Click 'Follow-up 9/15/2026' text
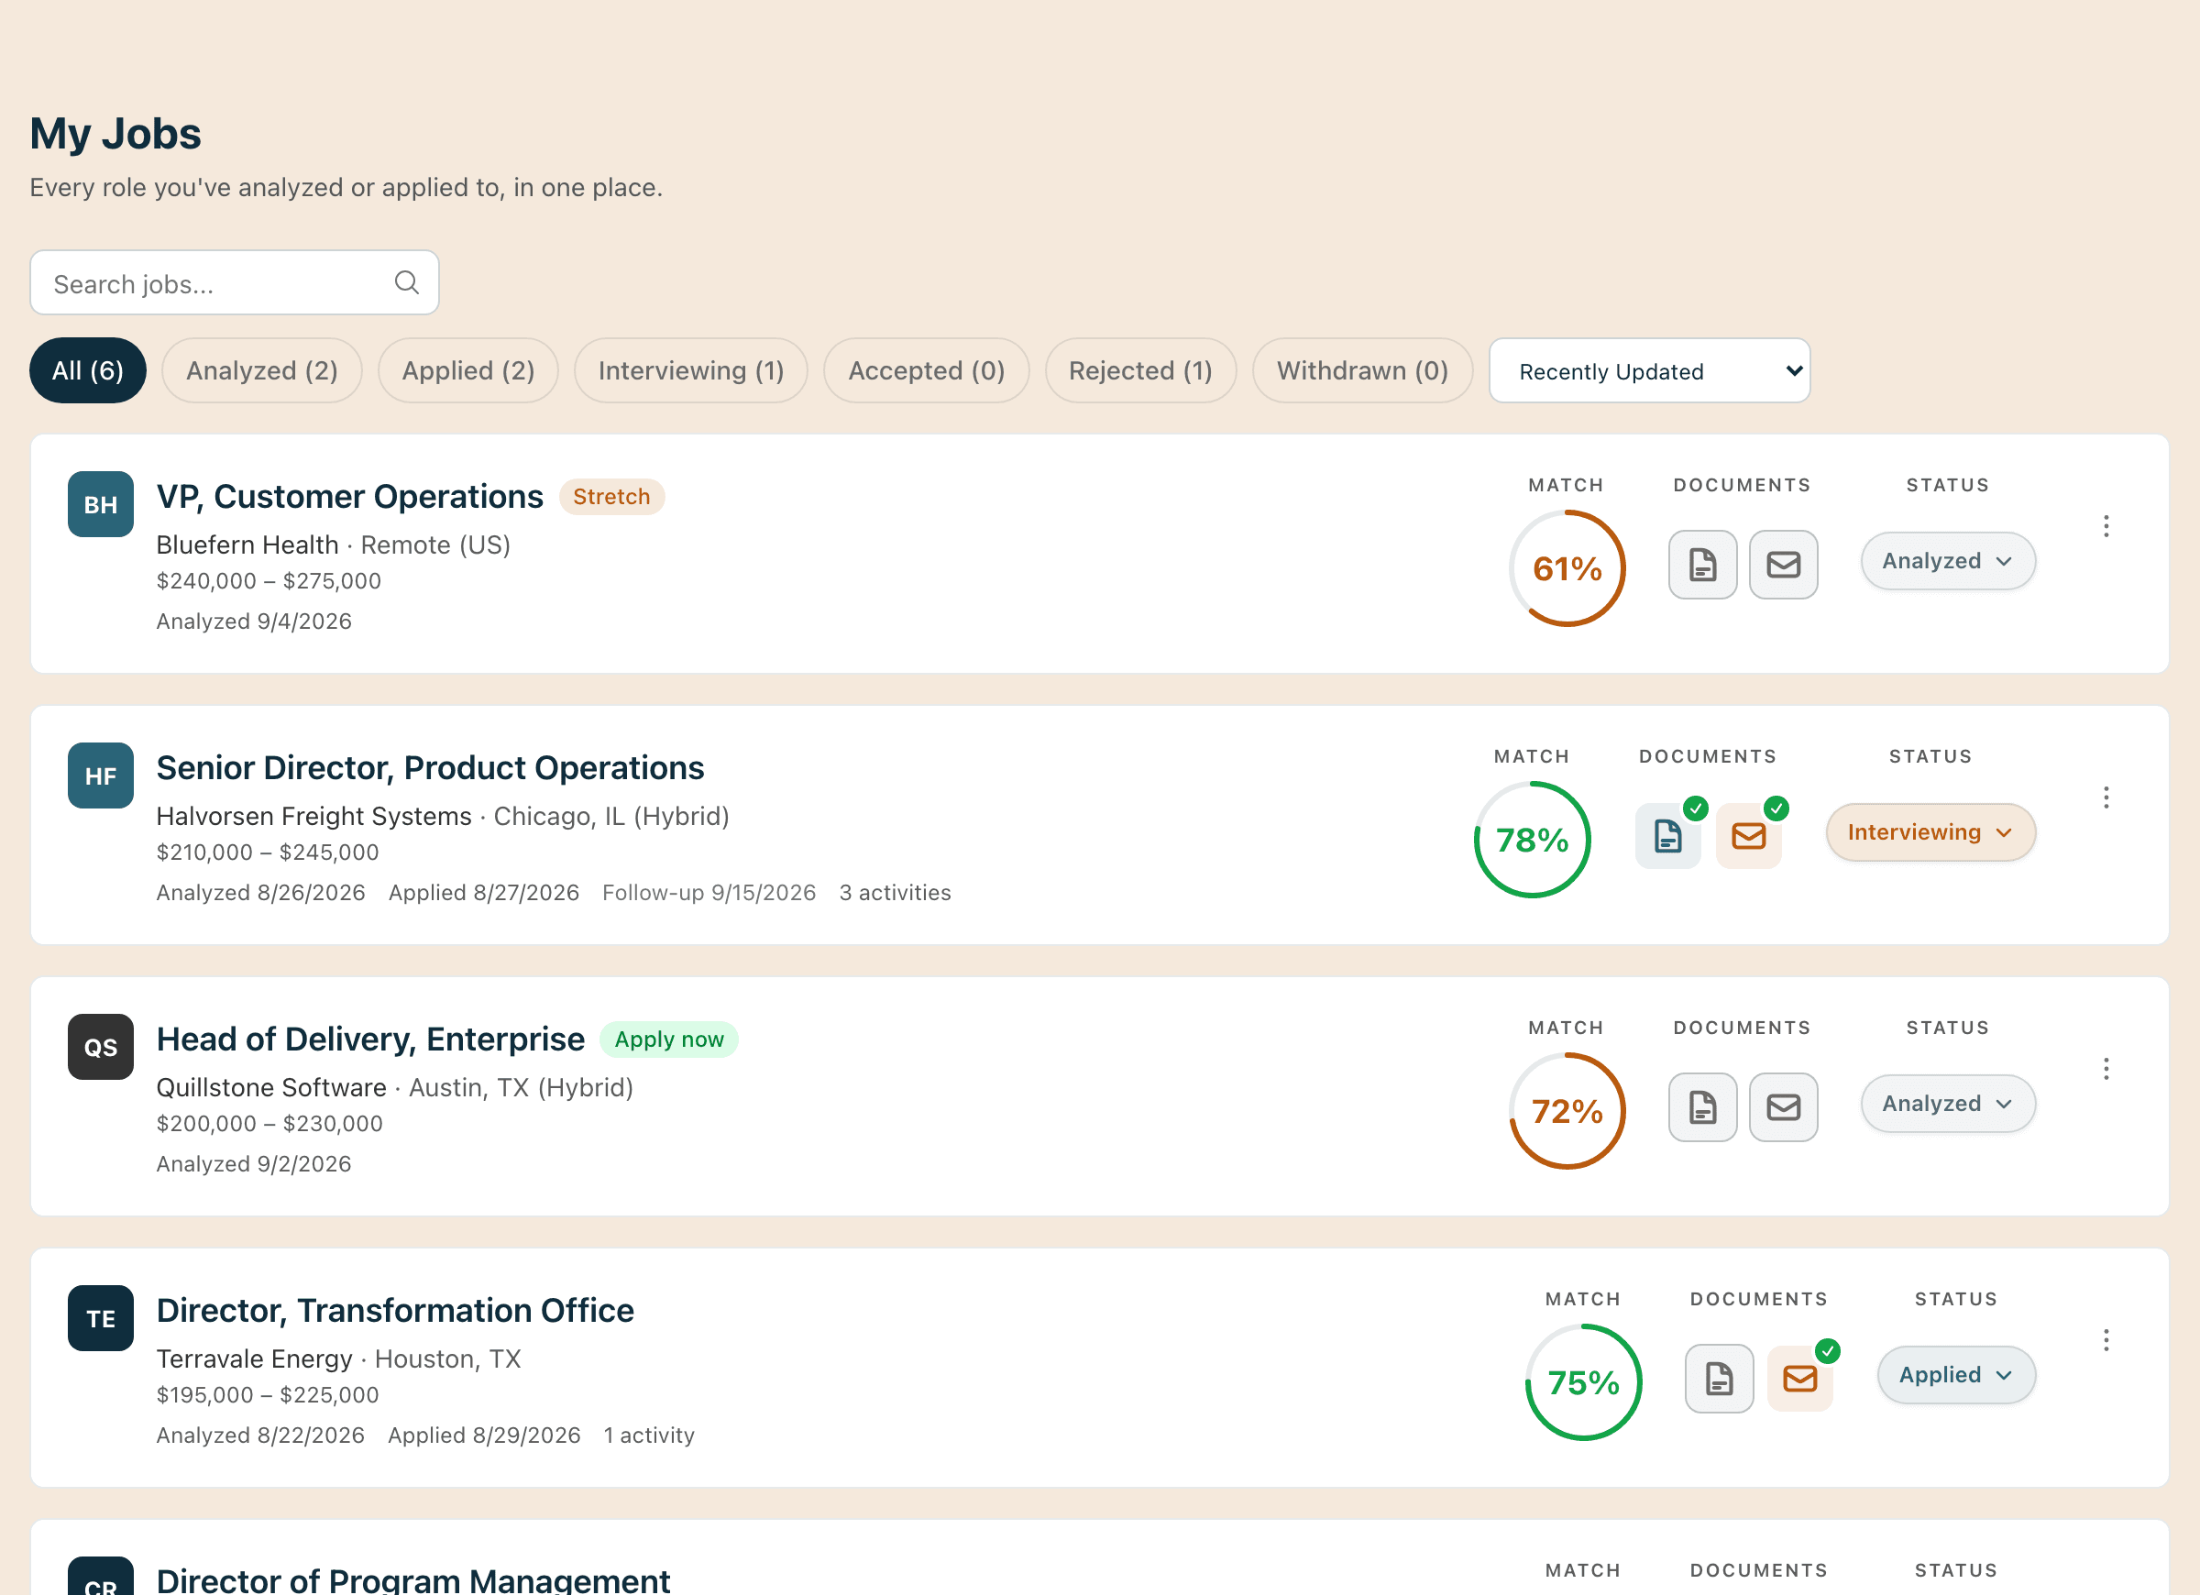This screenshot has height=1595, width=2200. coord(709,893)
